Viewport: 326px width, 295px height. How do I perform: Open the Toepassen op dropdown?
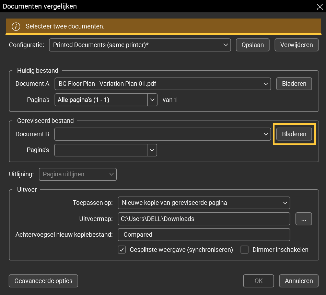coord(204,203)
